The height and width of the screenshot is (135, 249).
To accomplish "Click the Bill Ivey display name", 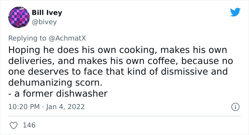I will tap(47, 13).
